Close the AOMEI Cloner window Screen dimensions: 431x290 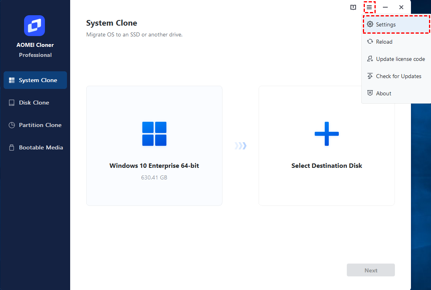[401, 7]
